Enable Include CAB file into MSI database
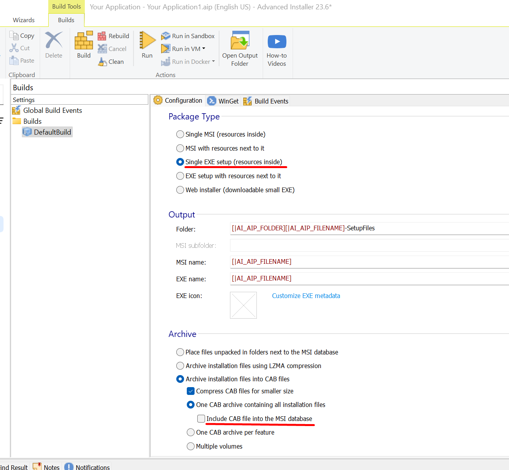This screenshot has width=509, height=470. [x=201, y=419]
